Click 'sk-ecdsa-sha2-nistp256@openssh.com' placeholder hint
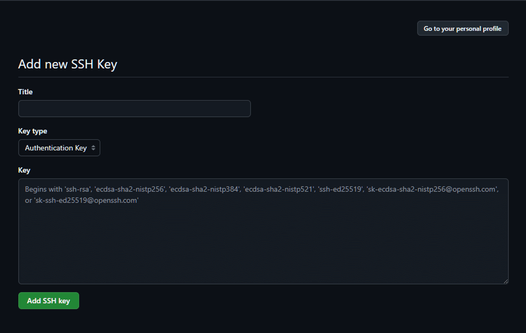526x333 pixels. [x=432, y=189]
